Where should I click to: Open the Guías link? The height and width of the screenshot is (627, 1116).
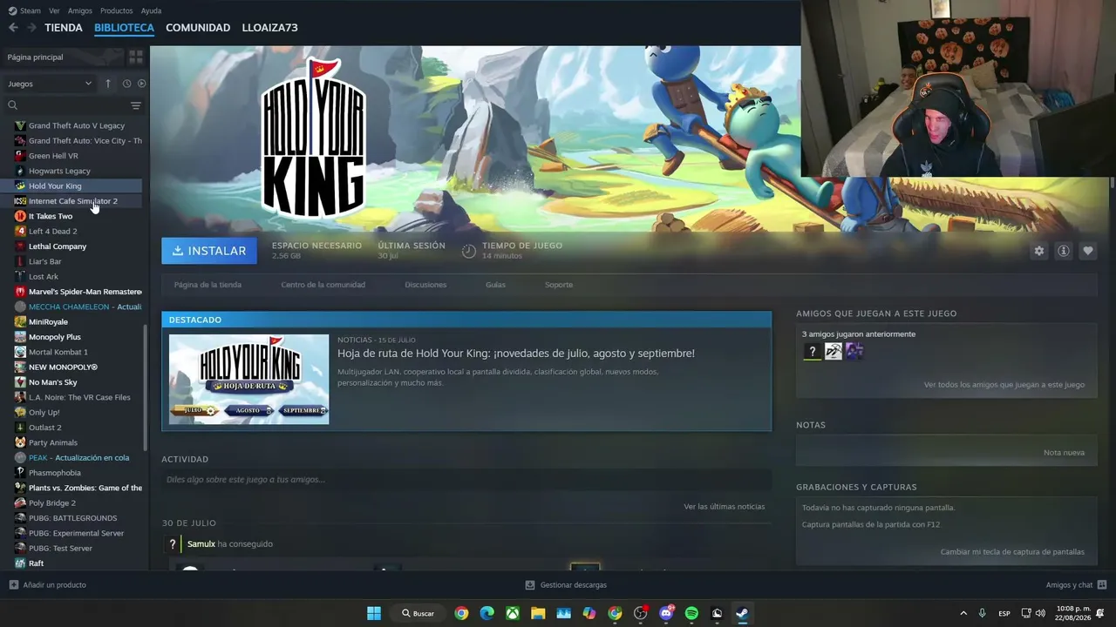click(x=495, y=285)
